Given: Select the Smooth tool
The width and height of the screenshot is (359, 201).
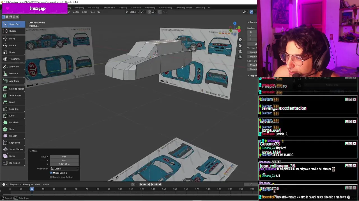Looking at the screenshot, I should pyautogui.click(x=13, y=136).
